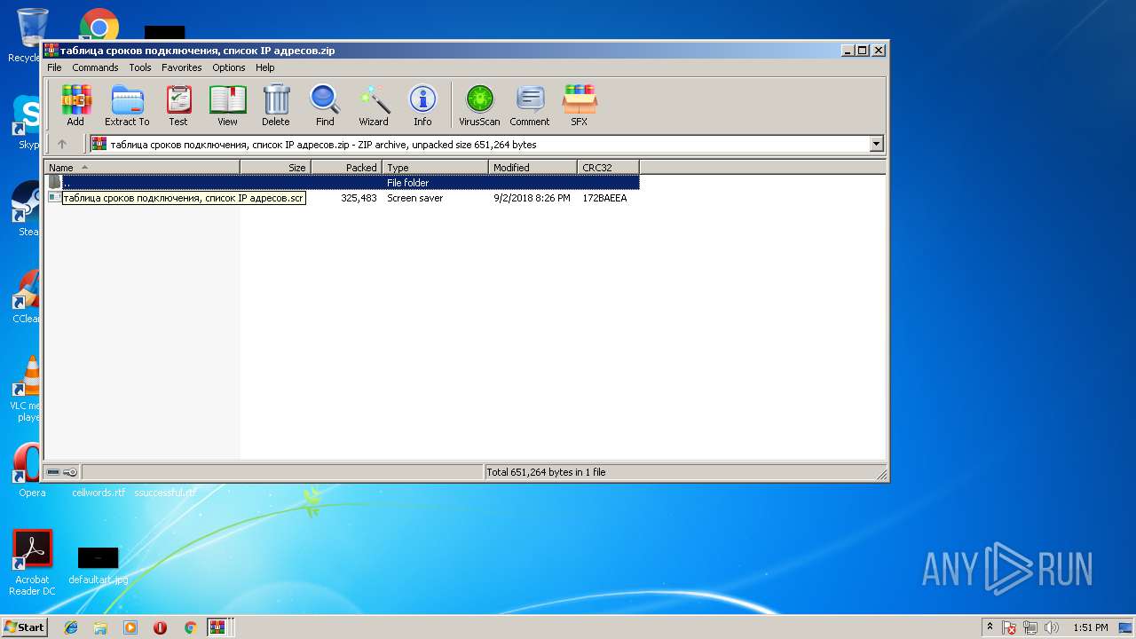
Task: Open the Find magnifier tool
Action: coord(325,106)
